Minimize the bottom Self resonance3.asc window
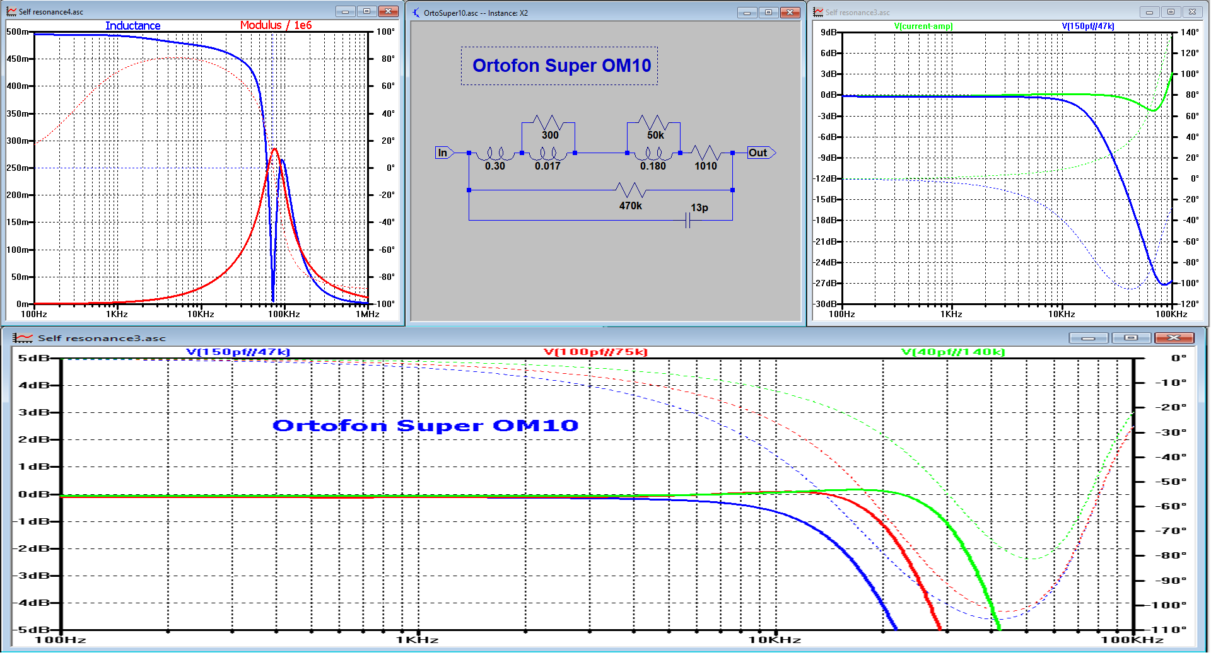Screen dimensions: 1211x655 (1089, 338)
